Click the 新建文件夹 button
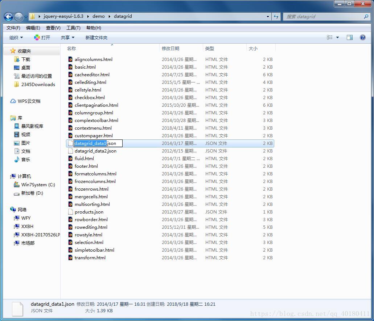The image size is (374, 321). coord(96,37)
